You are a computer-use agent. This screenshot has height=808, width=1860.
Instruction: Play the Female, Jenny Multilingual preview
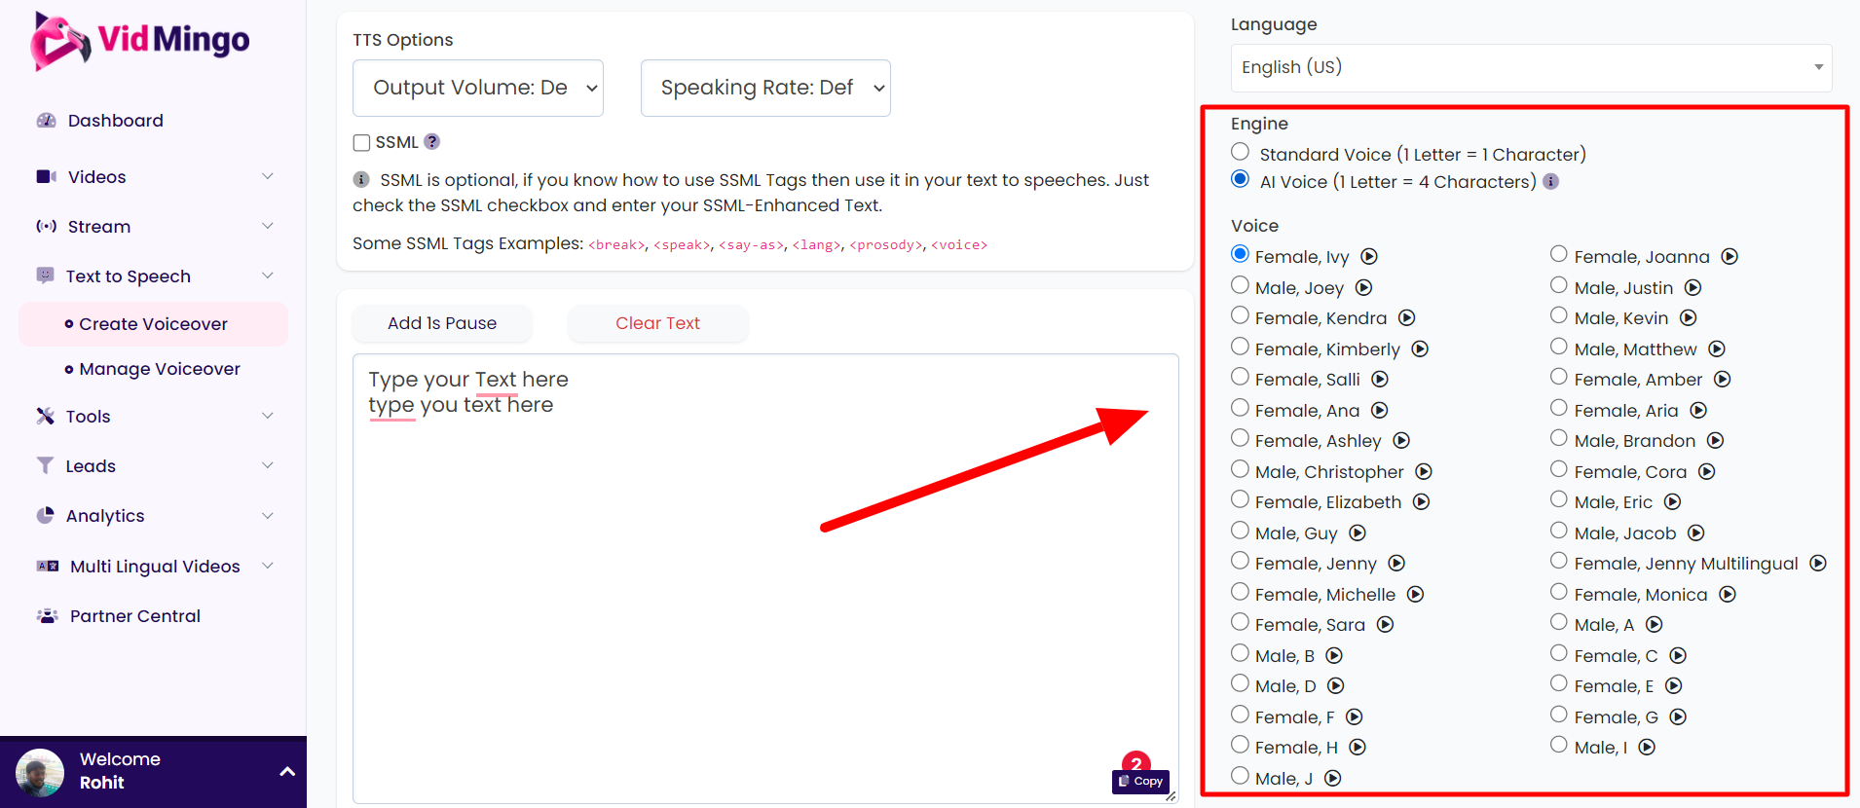click(1819, 564)
